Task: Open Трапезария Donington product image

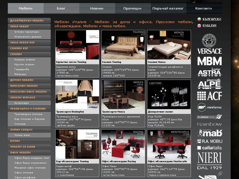Action: [77, 94]
